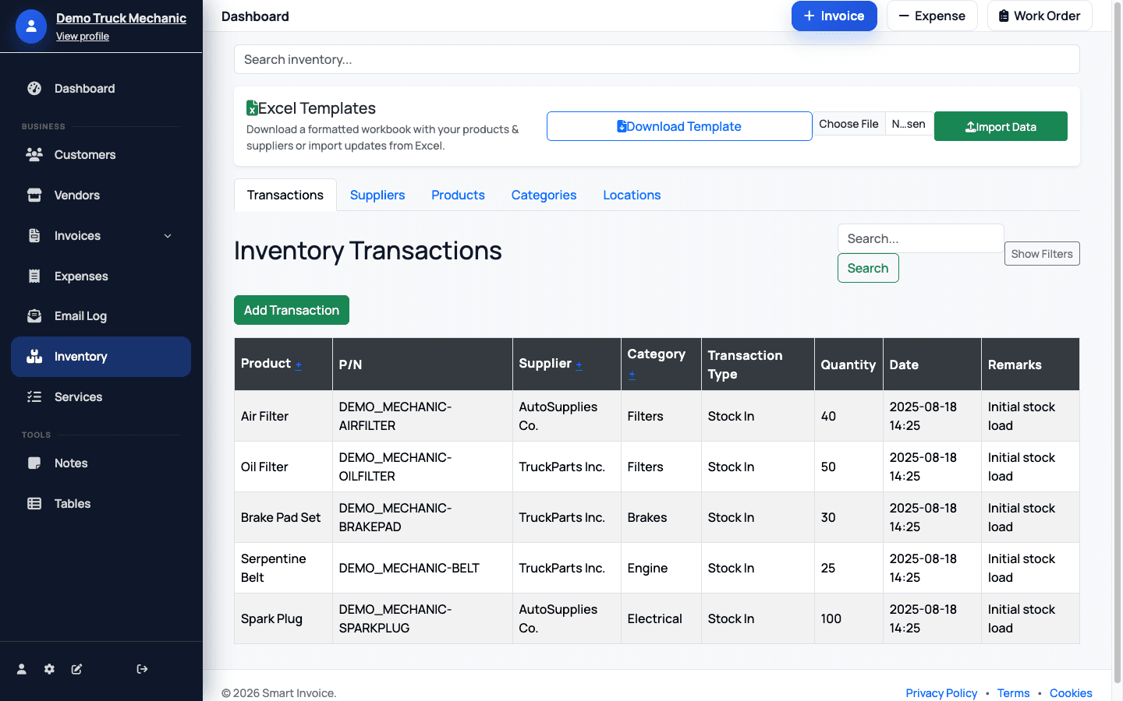
Task: Create a new Invoice button
Action: [x=834, y=16]
